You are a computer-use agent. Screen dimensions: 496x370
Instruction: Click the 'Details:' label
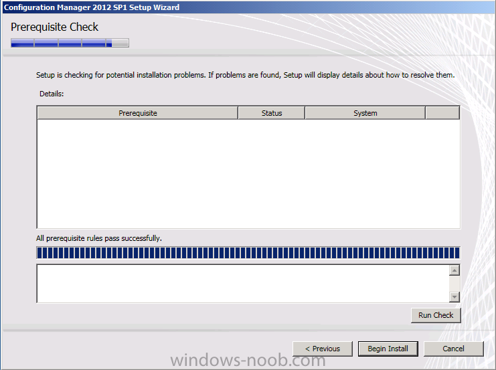(52, 94)
